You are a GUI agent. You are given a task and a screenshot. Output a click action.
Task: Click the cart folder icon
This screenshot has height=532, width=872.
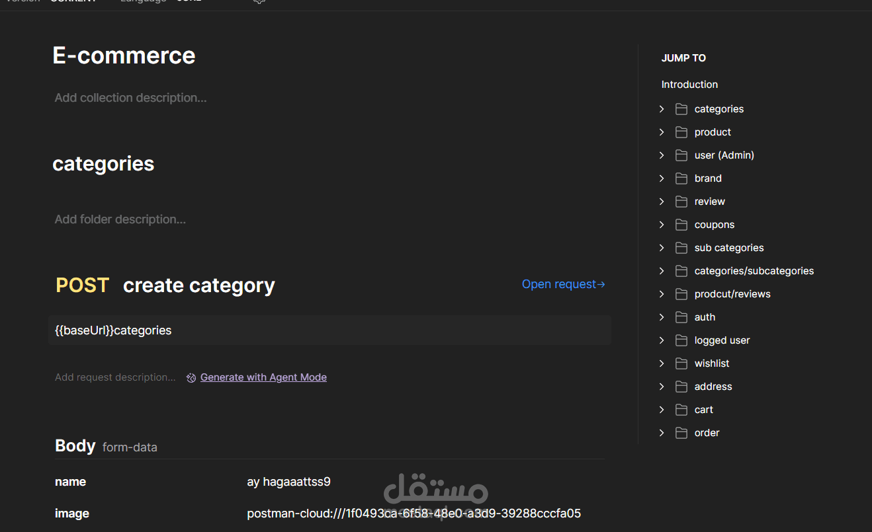pos(681,410)
